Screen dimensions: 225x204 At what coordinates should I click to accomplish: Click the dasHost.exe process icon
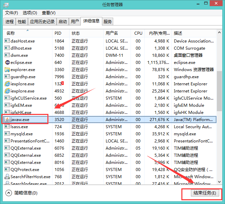(x=7, y=41)
